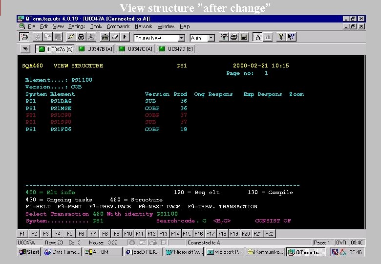Click the OVR indicator in status bar
Image resolution: width=381 pixels, height=264 pixels.
(x=341, y=242)
